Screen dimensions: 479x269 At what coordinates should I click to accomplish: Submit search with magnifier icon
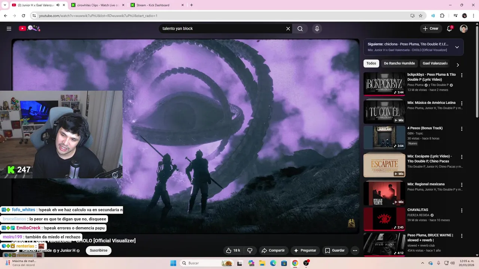click(x=300, y=28)
